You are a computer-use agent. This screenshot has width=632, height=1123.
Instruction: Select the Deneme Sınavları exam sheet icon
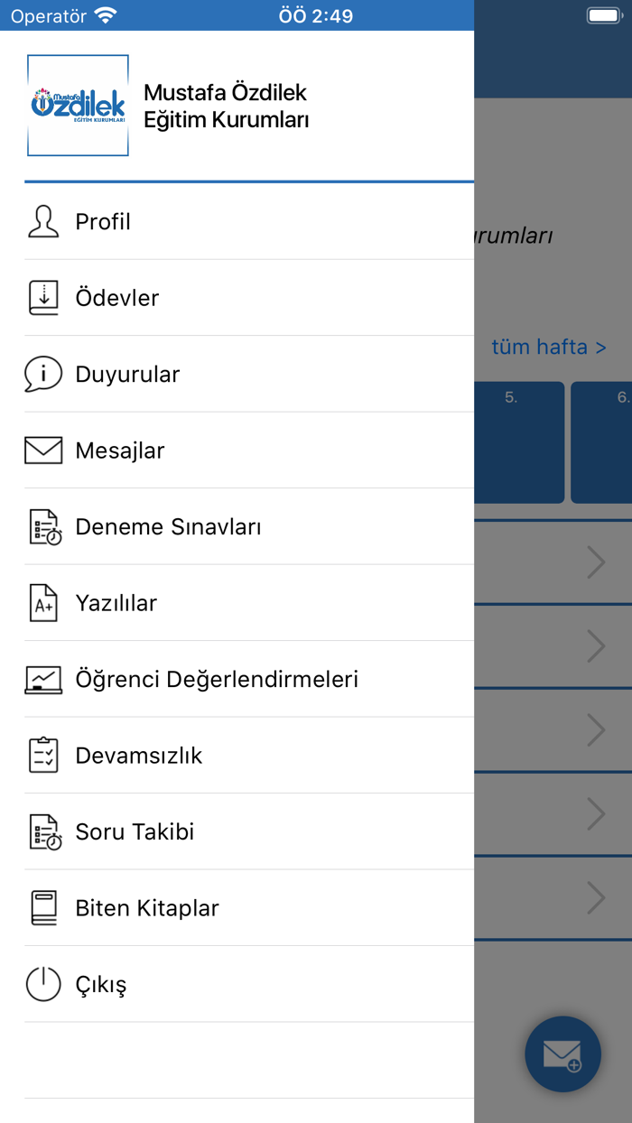(42, 526)
